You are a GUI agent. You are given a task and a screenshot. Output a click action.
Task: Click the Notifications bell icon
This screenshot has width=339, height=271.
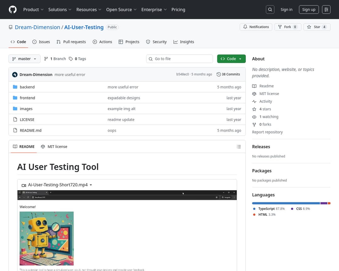coord(245,27)
